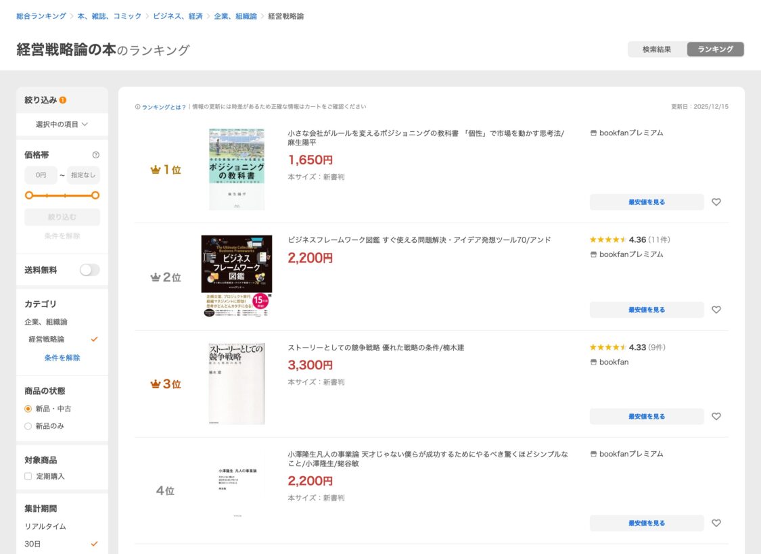Click the right price slider handle
The width and height of the screenshot is (761, 554).
(95, 195)
